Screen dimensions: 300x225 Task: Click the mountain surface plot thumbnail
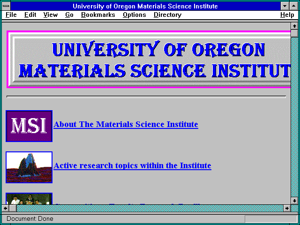click(x=29, y=167)
